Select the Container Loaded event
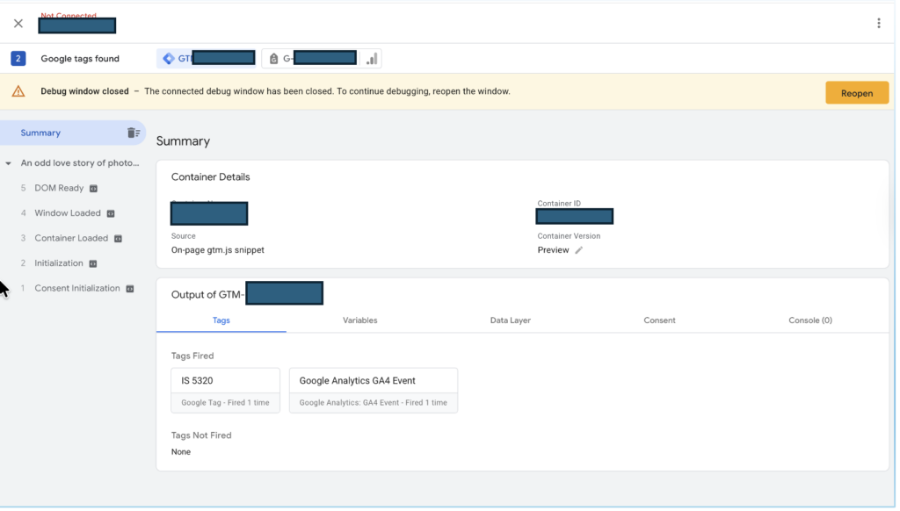 tap(71, 238)
